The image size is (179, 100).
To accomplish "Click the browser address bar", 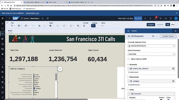I will click(x=84, y=6).
